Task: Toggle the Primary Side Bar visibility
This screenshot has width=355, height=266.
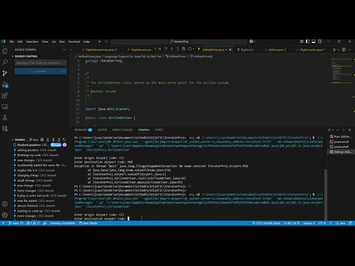Action: click(x=307, y=42)
